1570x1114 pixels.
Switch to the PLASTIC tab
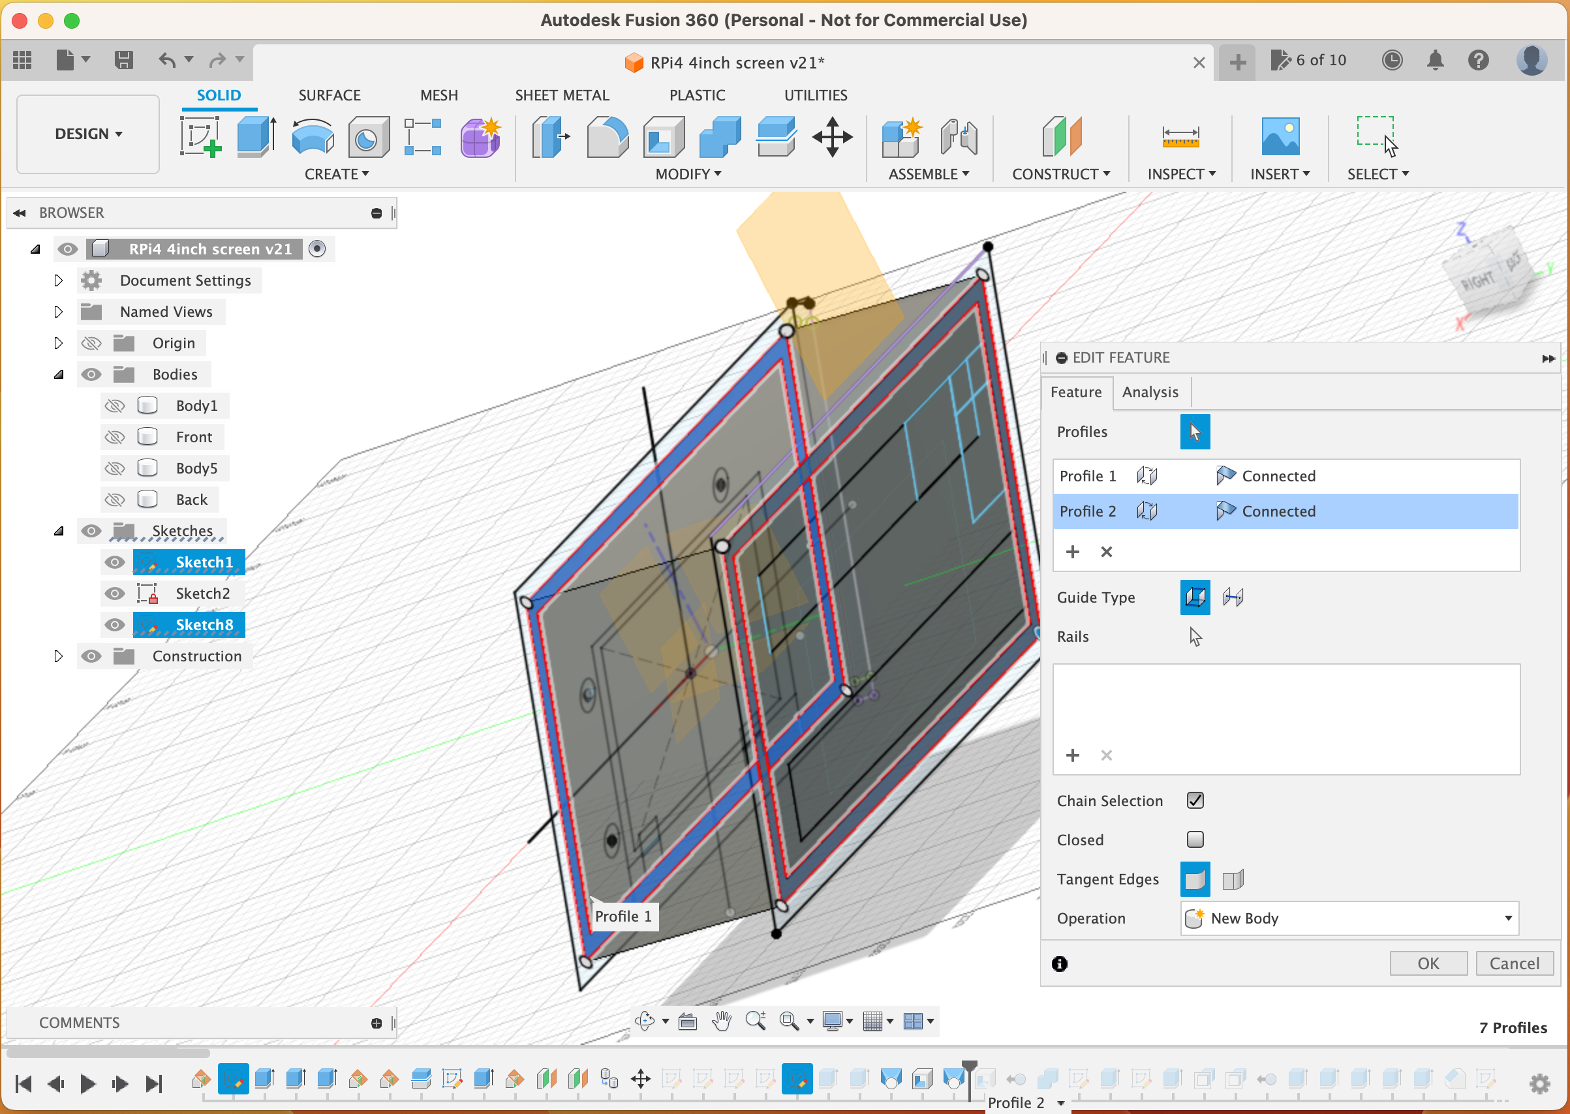click(x=697, y=95)
